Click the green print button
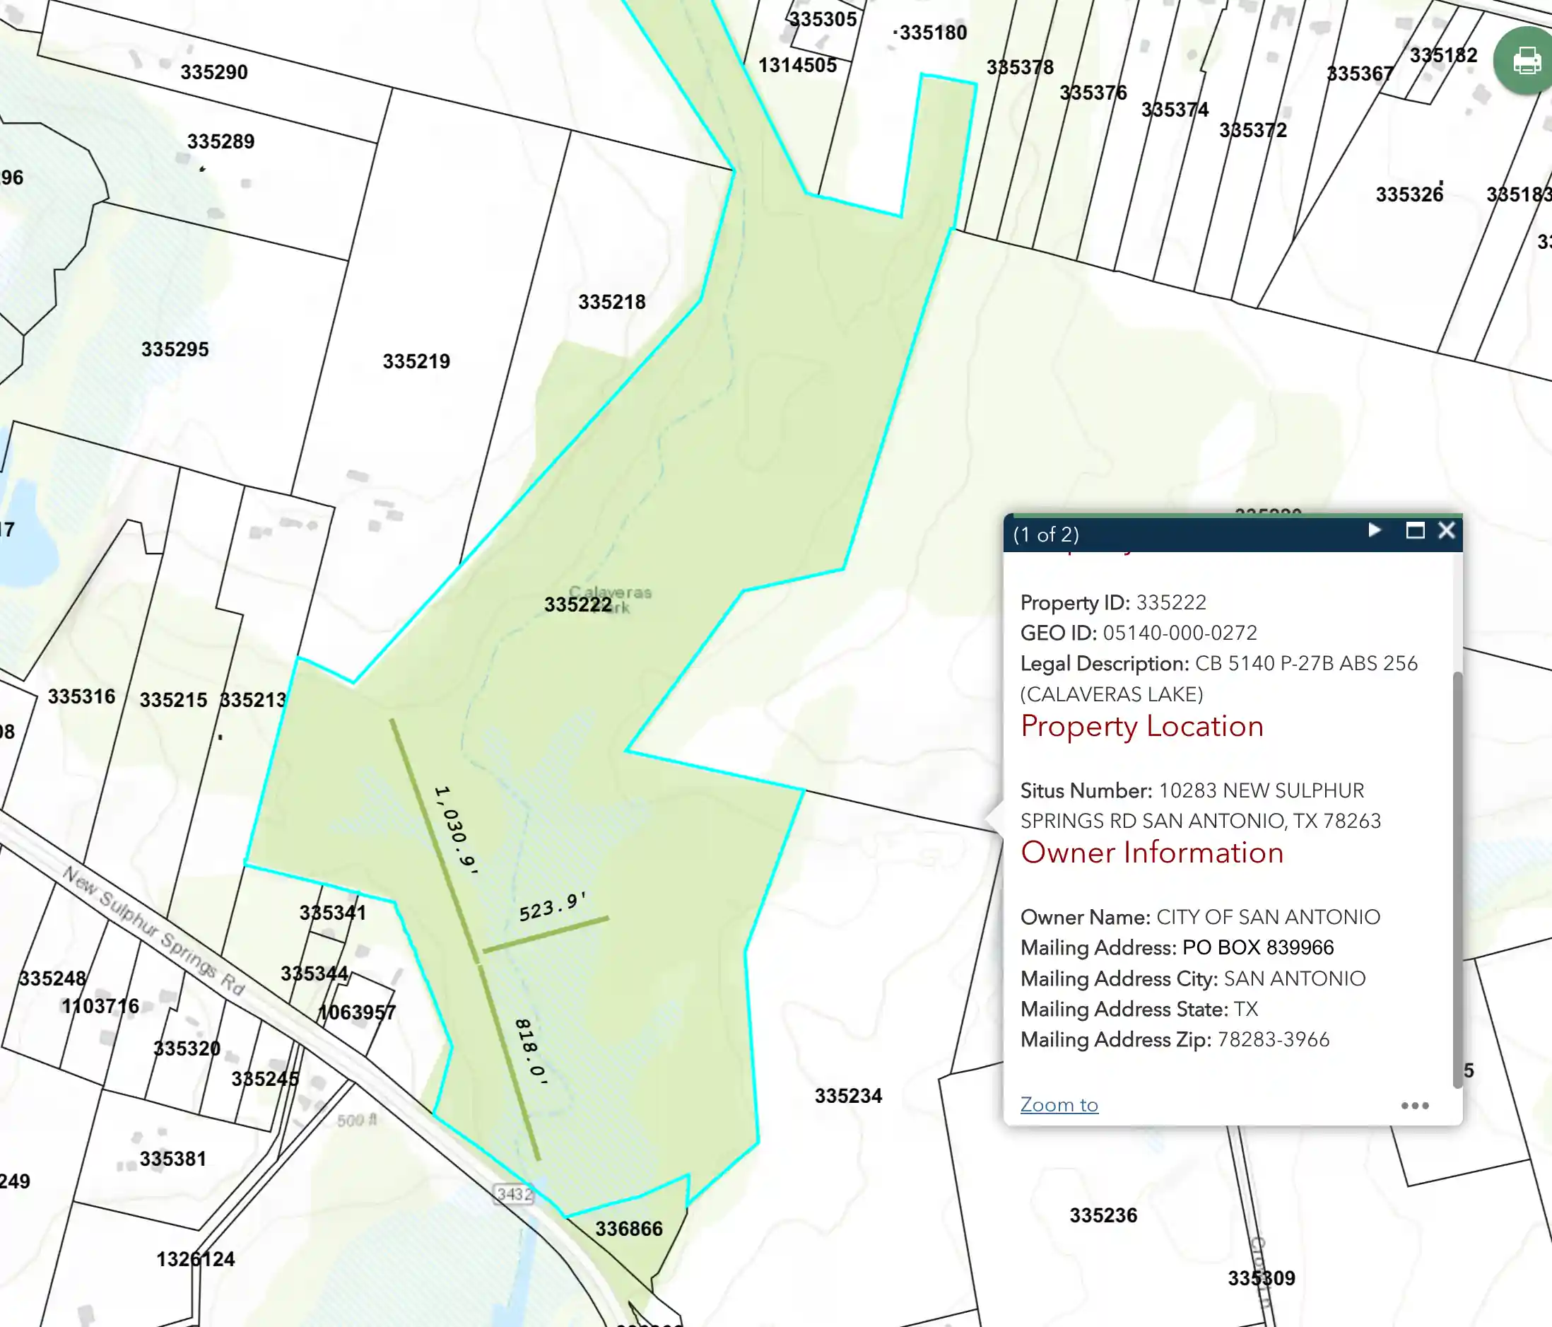Screen dimensions: 1552x1327 [x=1525, y=61]
